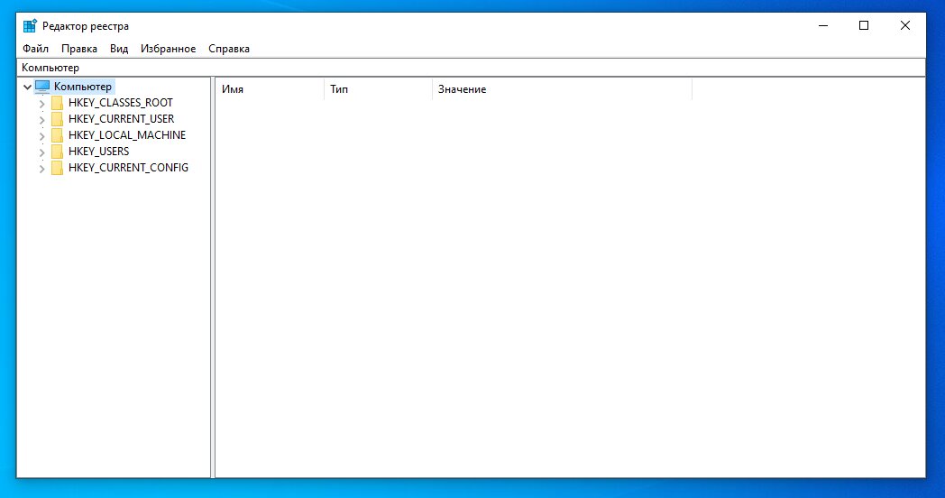Open the Файл menu
Viewport: 945px width, 498px height.
[x=35, y=49]
